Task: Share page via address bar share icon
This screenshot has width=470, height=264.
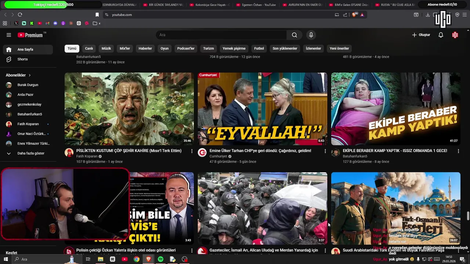Action: [345, 15]
